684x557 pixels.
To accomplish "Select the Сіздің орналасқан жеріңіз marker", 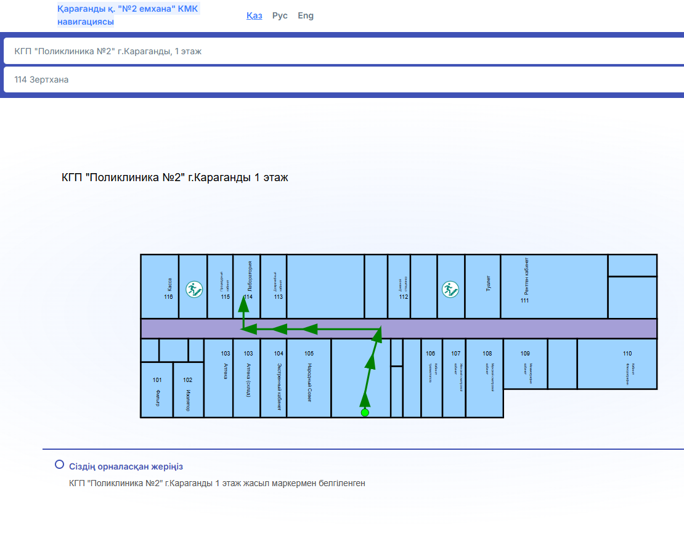I will click(59, 465).
